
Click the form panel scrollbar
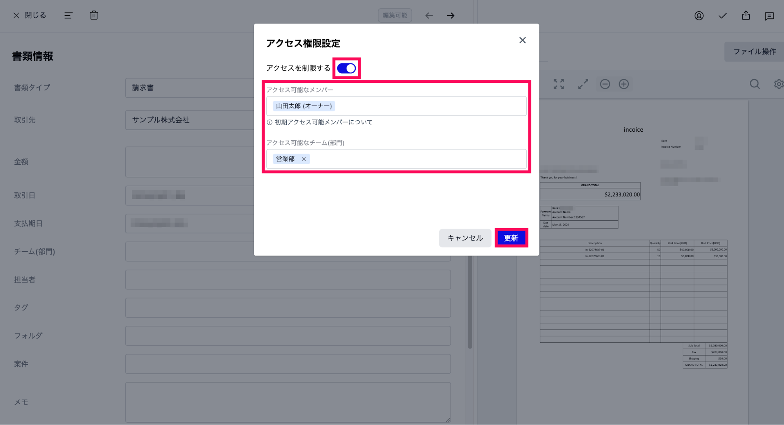tap(470, 302)
